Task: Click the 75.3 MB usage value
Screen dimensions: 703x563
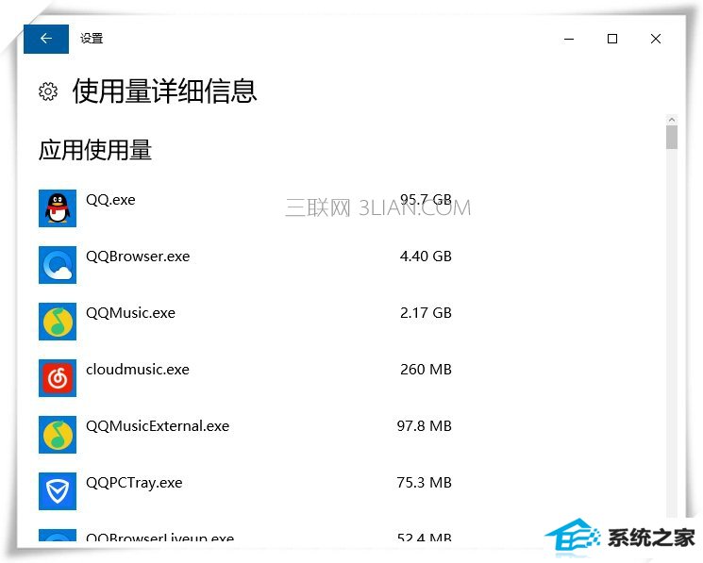Action: 424,483
